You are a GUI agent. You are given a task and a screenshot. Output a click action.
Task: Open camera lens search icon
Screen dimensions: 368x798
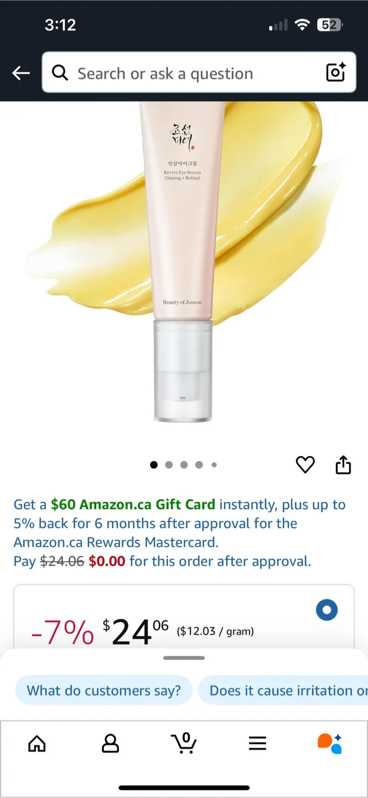pyautogui.click(x=336, y=73)
